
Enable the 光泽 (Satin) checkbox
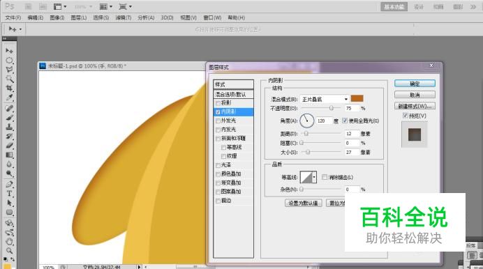pyautogui.click(x=218, y=165)
